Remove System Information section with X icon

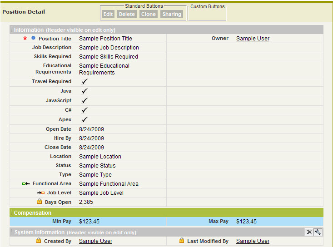pyautogui.click(x=309, y=232)
